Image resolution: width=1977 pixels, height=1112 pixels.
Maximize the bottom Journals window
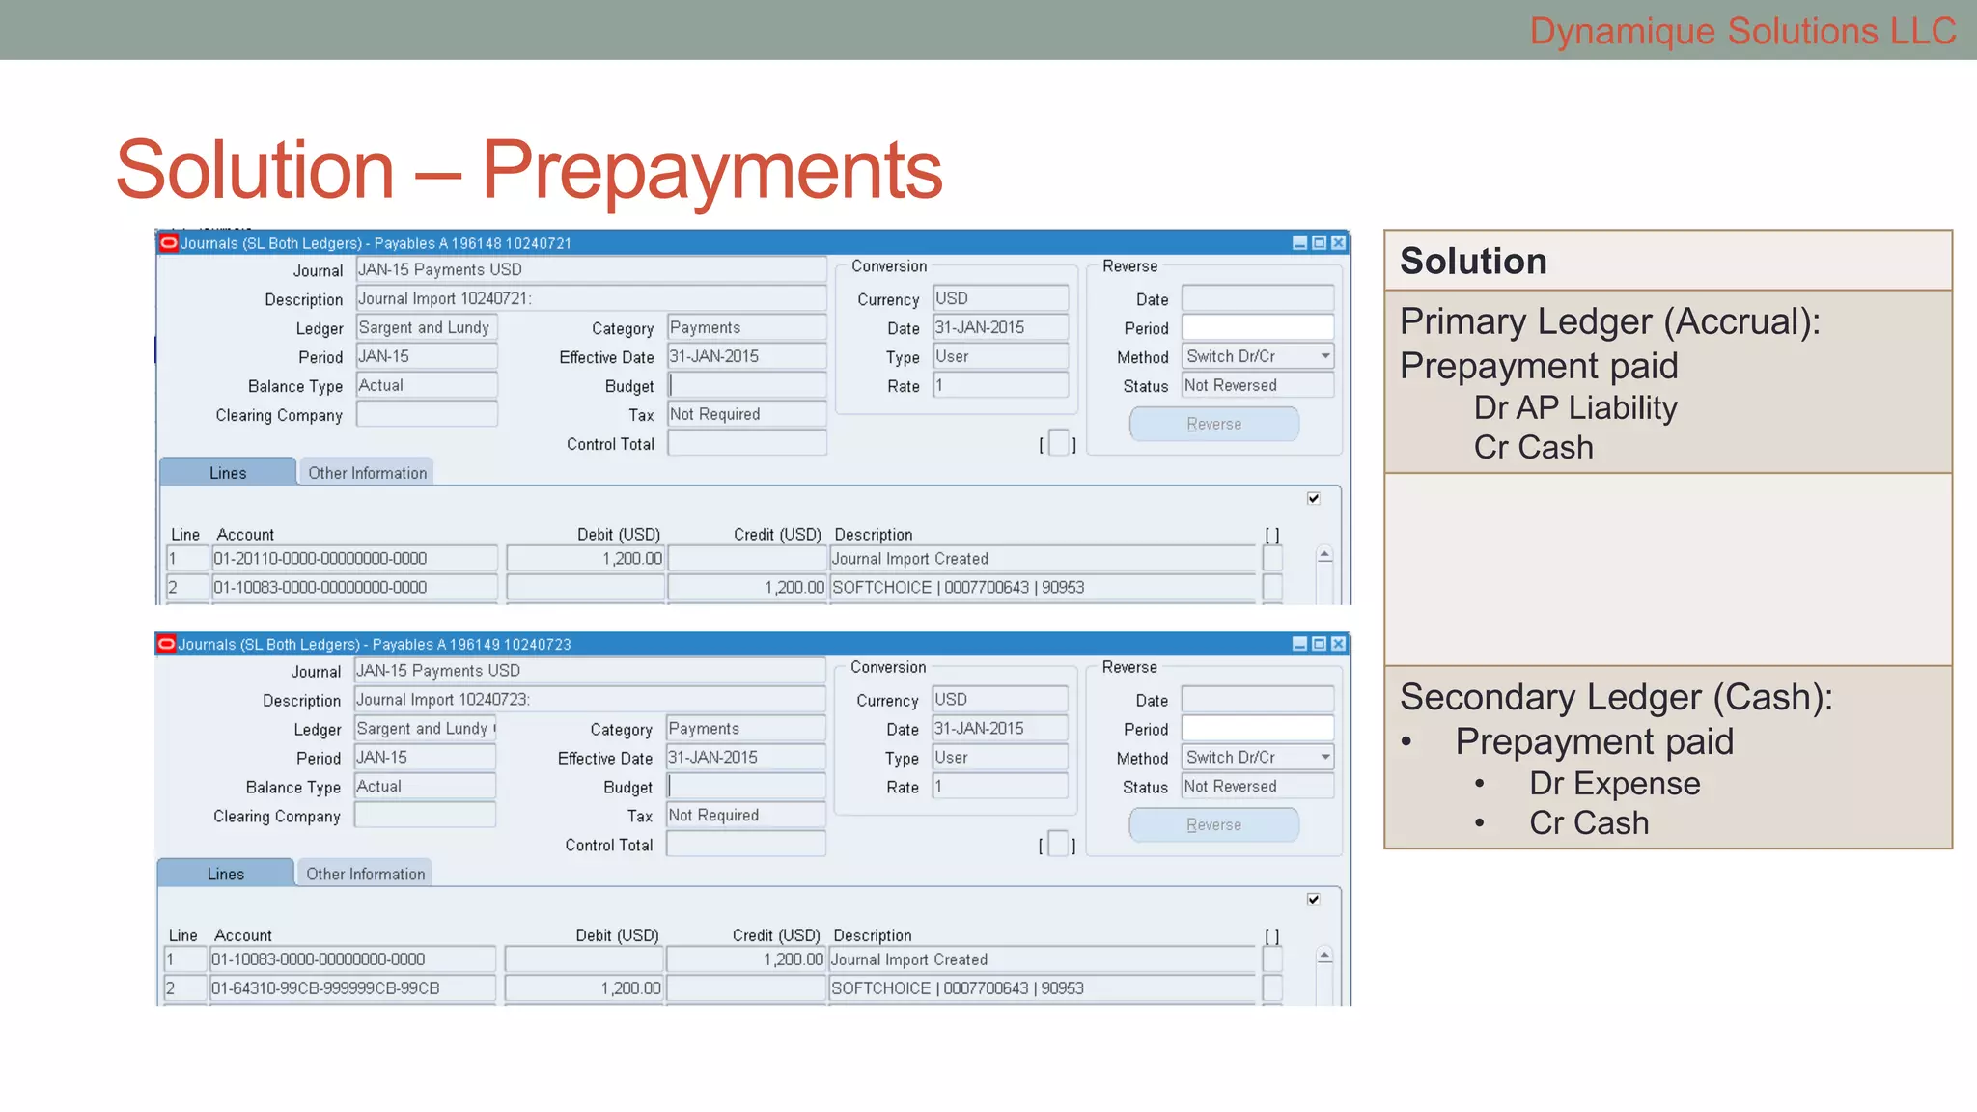[x=1319, y=644]
